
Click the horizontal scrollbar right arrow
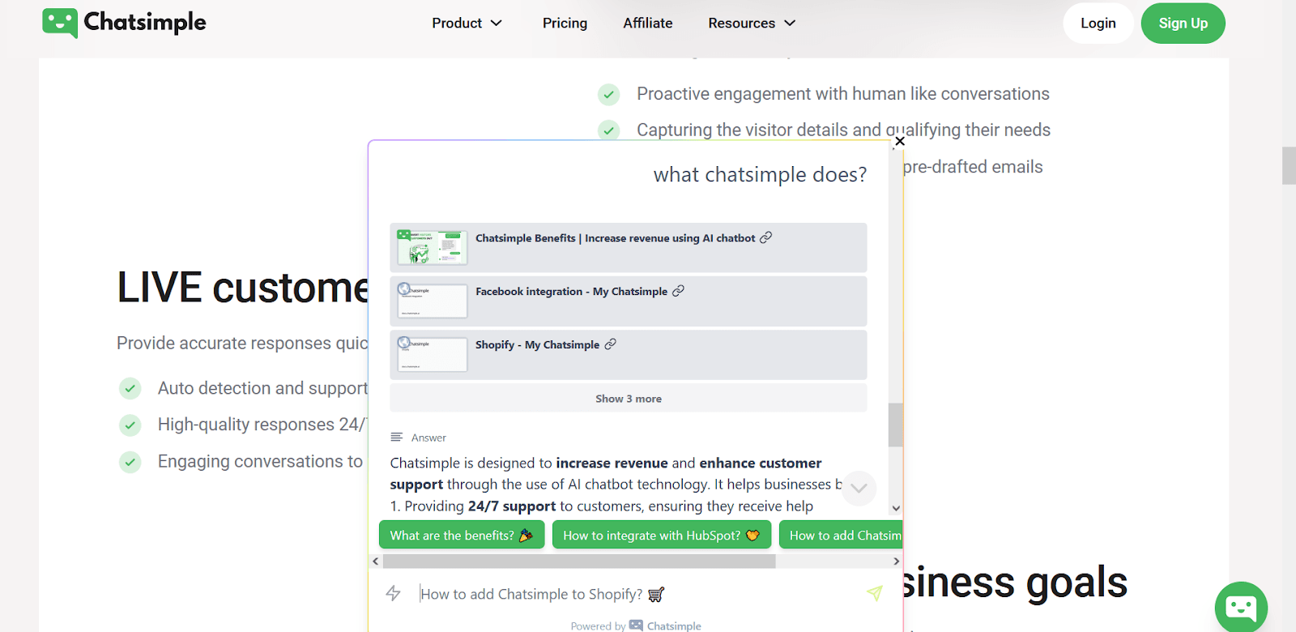(x=896, y=561)
